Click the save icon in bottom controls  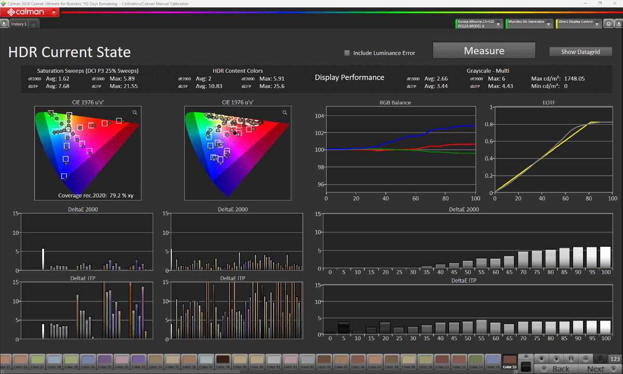571,358
